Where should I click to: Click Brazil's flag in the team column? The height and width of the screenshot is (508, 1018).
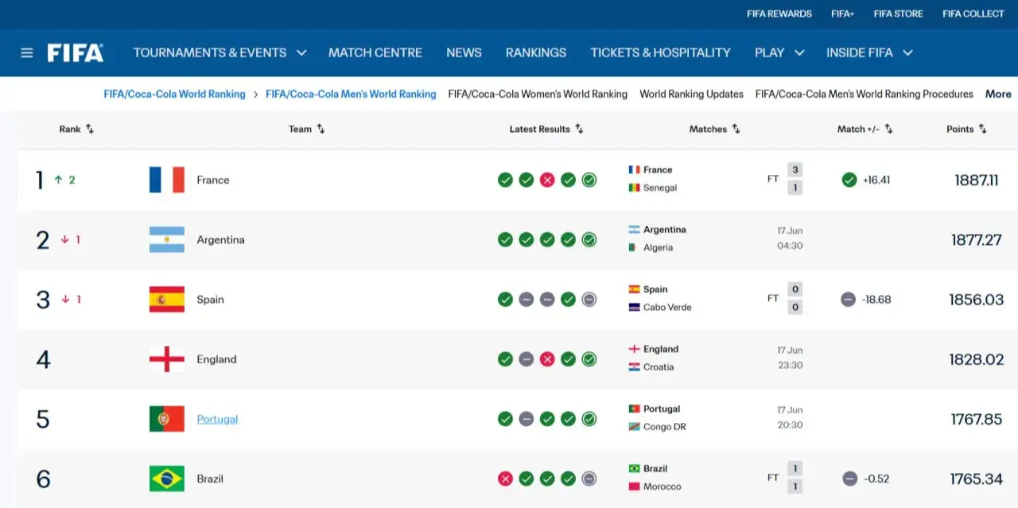click(x=167, y=478)
